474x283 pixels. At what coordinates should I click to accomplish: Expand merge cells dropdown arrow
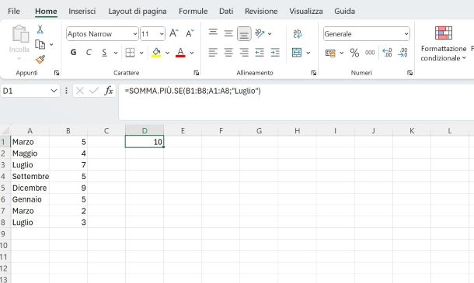pyautogui.click(x=308, y=53)
